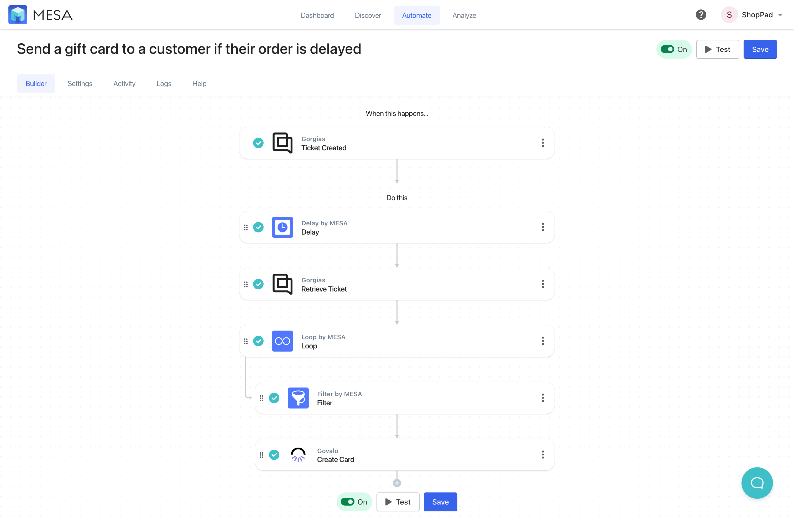Image resolution: width=794 pixels, height=520 pixels.
Task: Click the Govalo icon on Create Card step
Action: (298, 455)
